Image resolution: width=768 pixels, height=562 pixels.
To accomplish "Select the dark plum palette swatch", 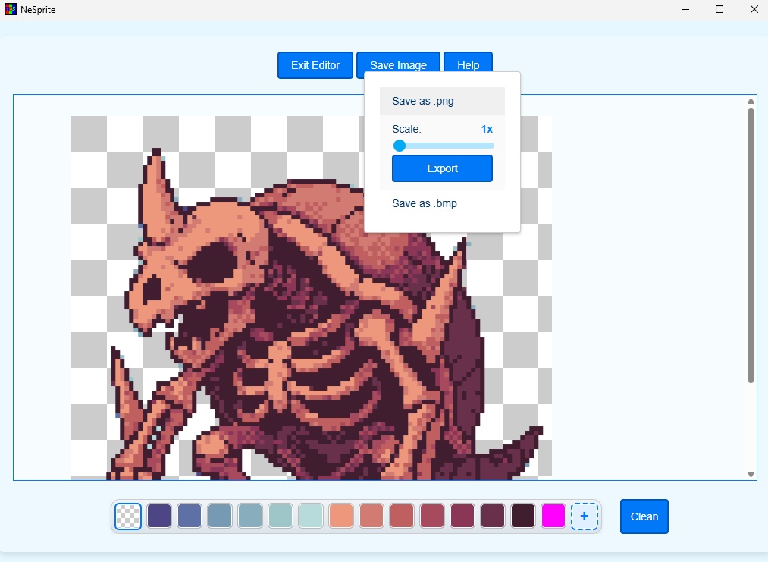I will 493,516.
